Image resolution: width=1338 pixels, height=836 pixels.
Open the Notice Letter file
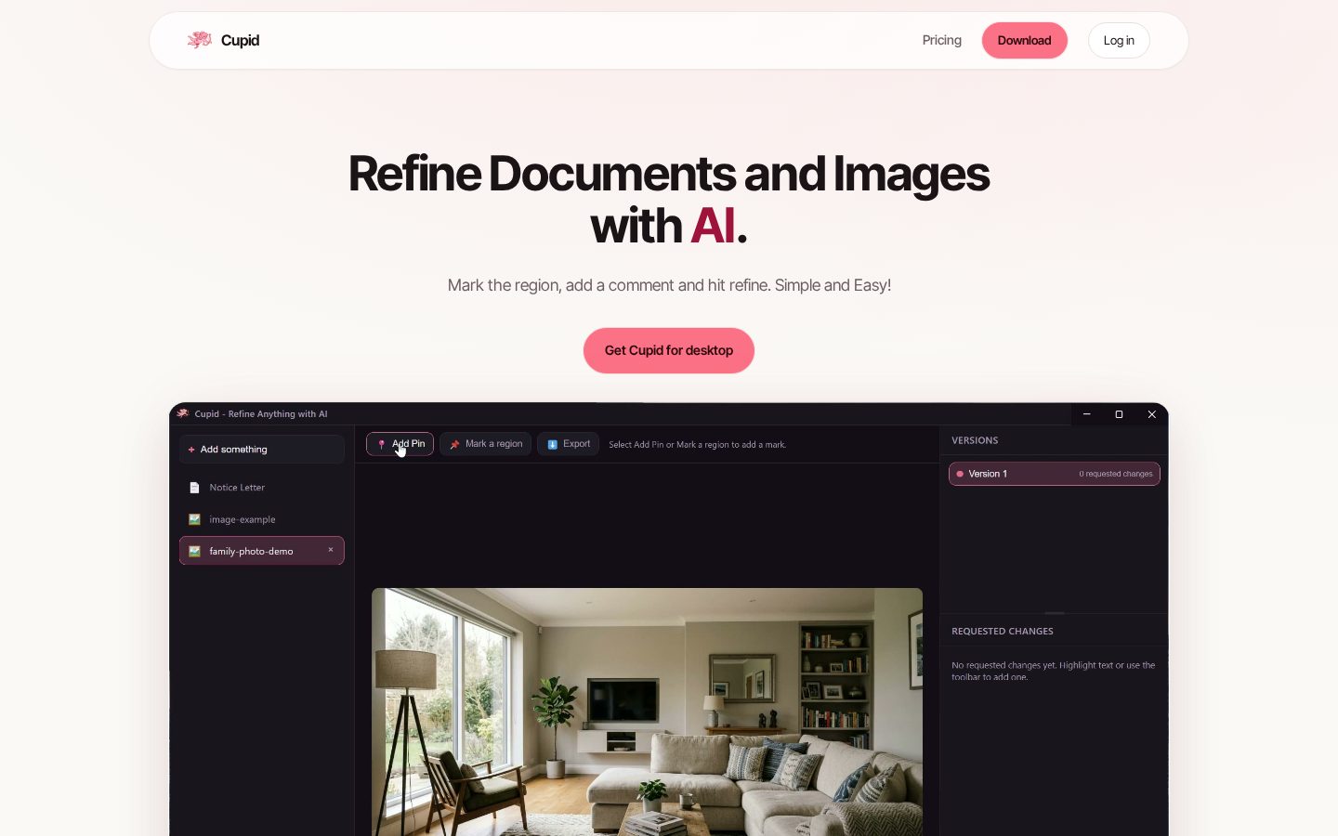[x=262, y=488]
